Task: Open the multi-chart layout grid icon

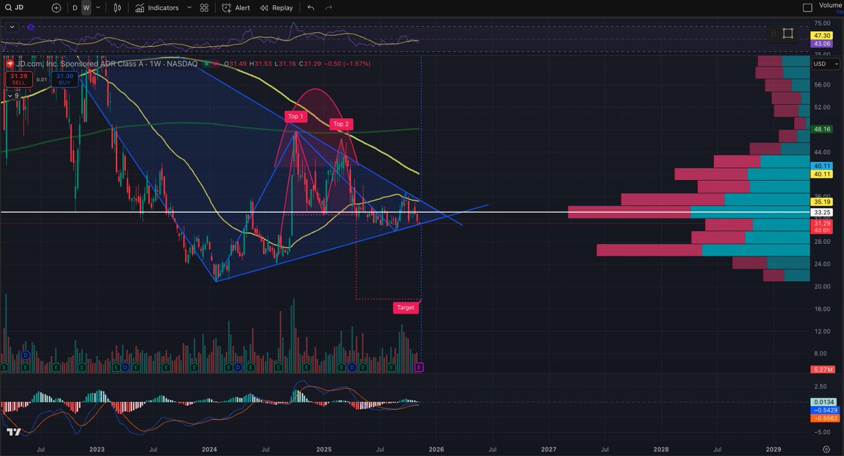Action: coord(203,8)
